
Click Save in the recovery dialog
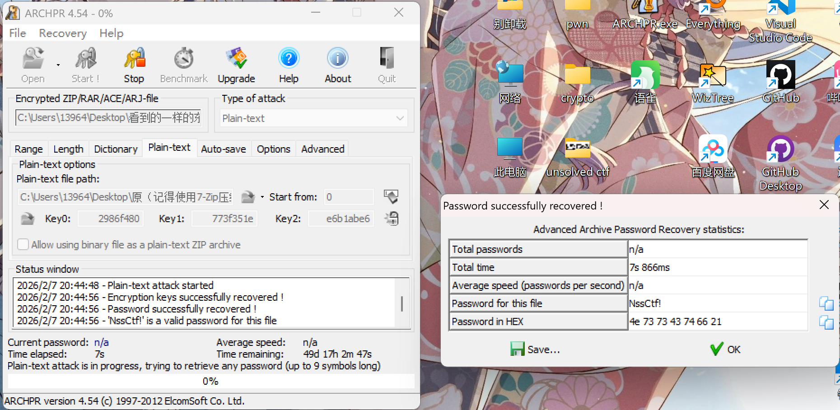(535, 349)
